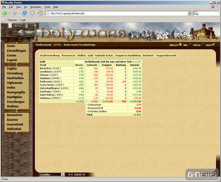
Task: Click the Orden sidebar link
Action: 11,88
